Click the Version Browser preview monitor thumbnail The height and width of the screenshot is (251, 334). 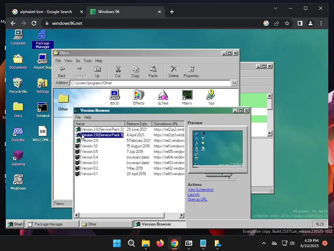pos(218,149)
